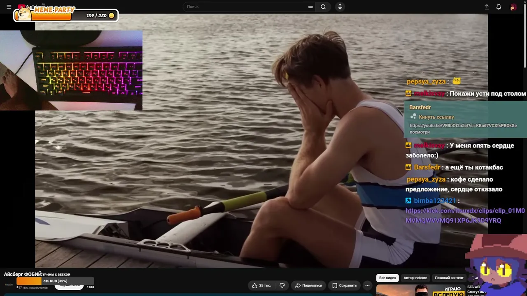Image resolution: width=527 pixels, height=296 pixels.
Task: Click chat message 'а ещё ты котакбас'
Action: pyautogui.click(x=474, y=167)
